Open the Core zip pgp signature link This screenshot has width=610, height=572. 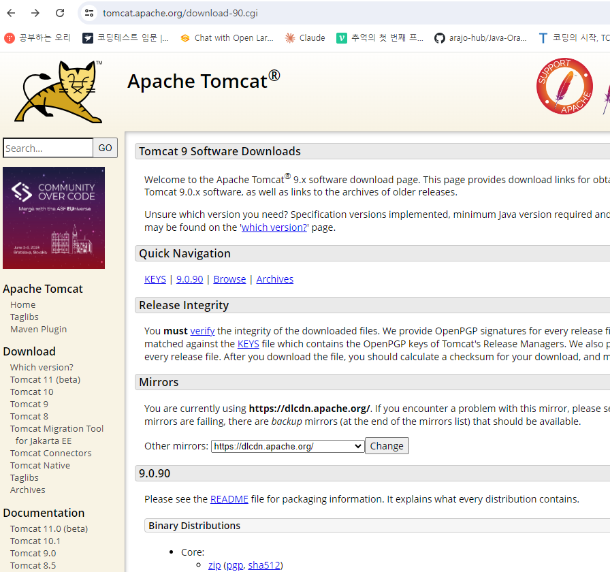pos(235,565)
